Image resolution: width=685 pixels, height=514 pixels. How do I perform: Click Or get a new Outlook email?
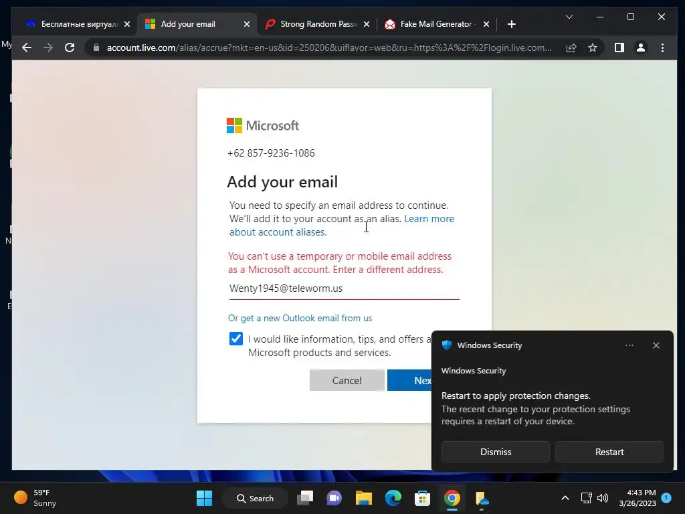point(300,318)
